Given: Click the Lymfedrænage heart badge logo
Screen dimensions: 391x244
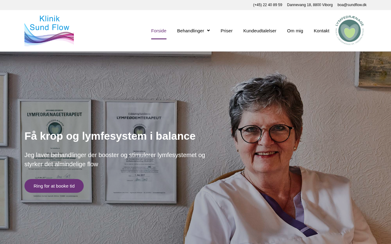Looking at the screenshot, I should 349,30.
